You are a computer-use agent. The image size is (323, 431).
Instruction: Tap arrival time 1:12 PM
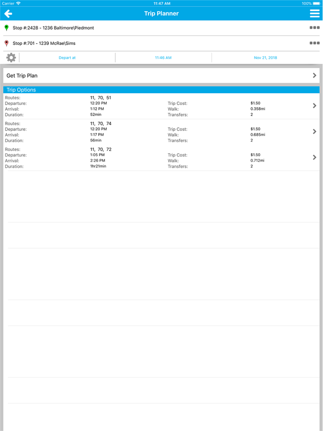click(97, 109)
